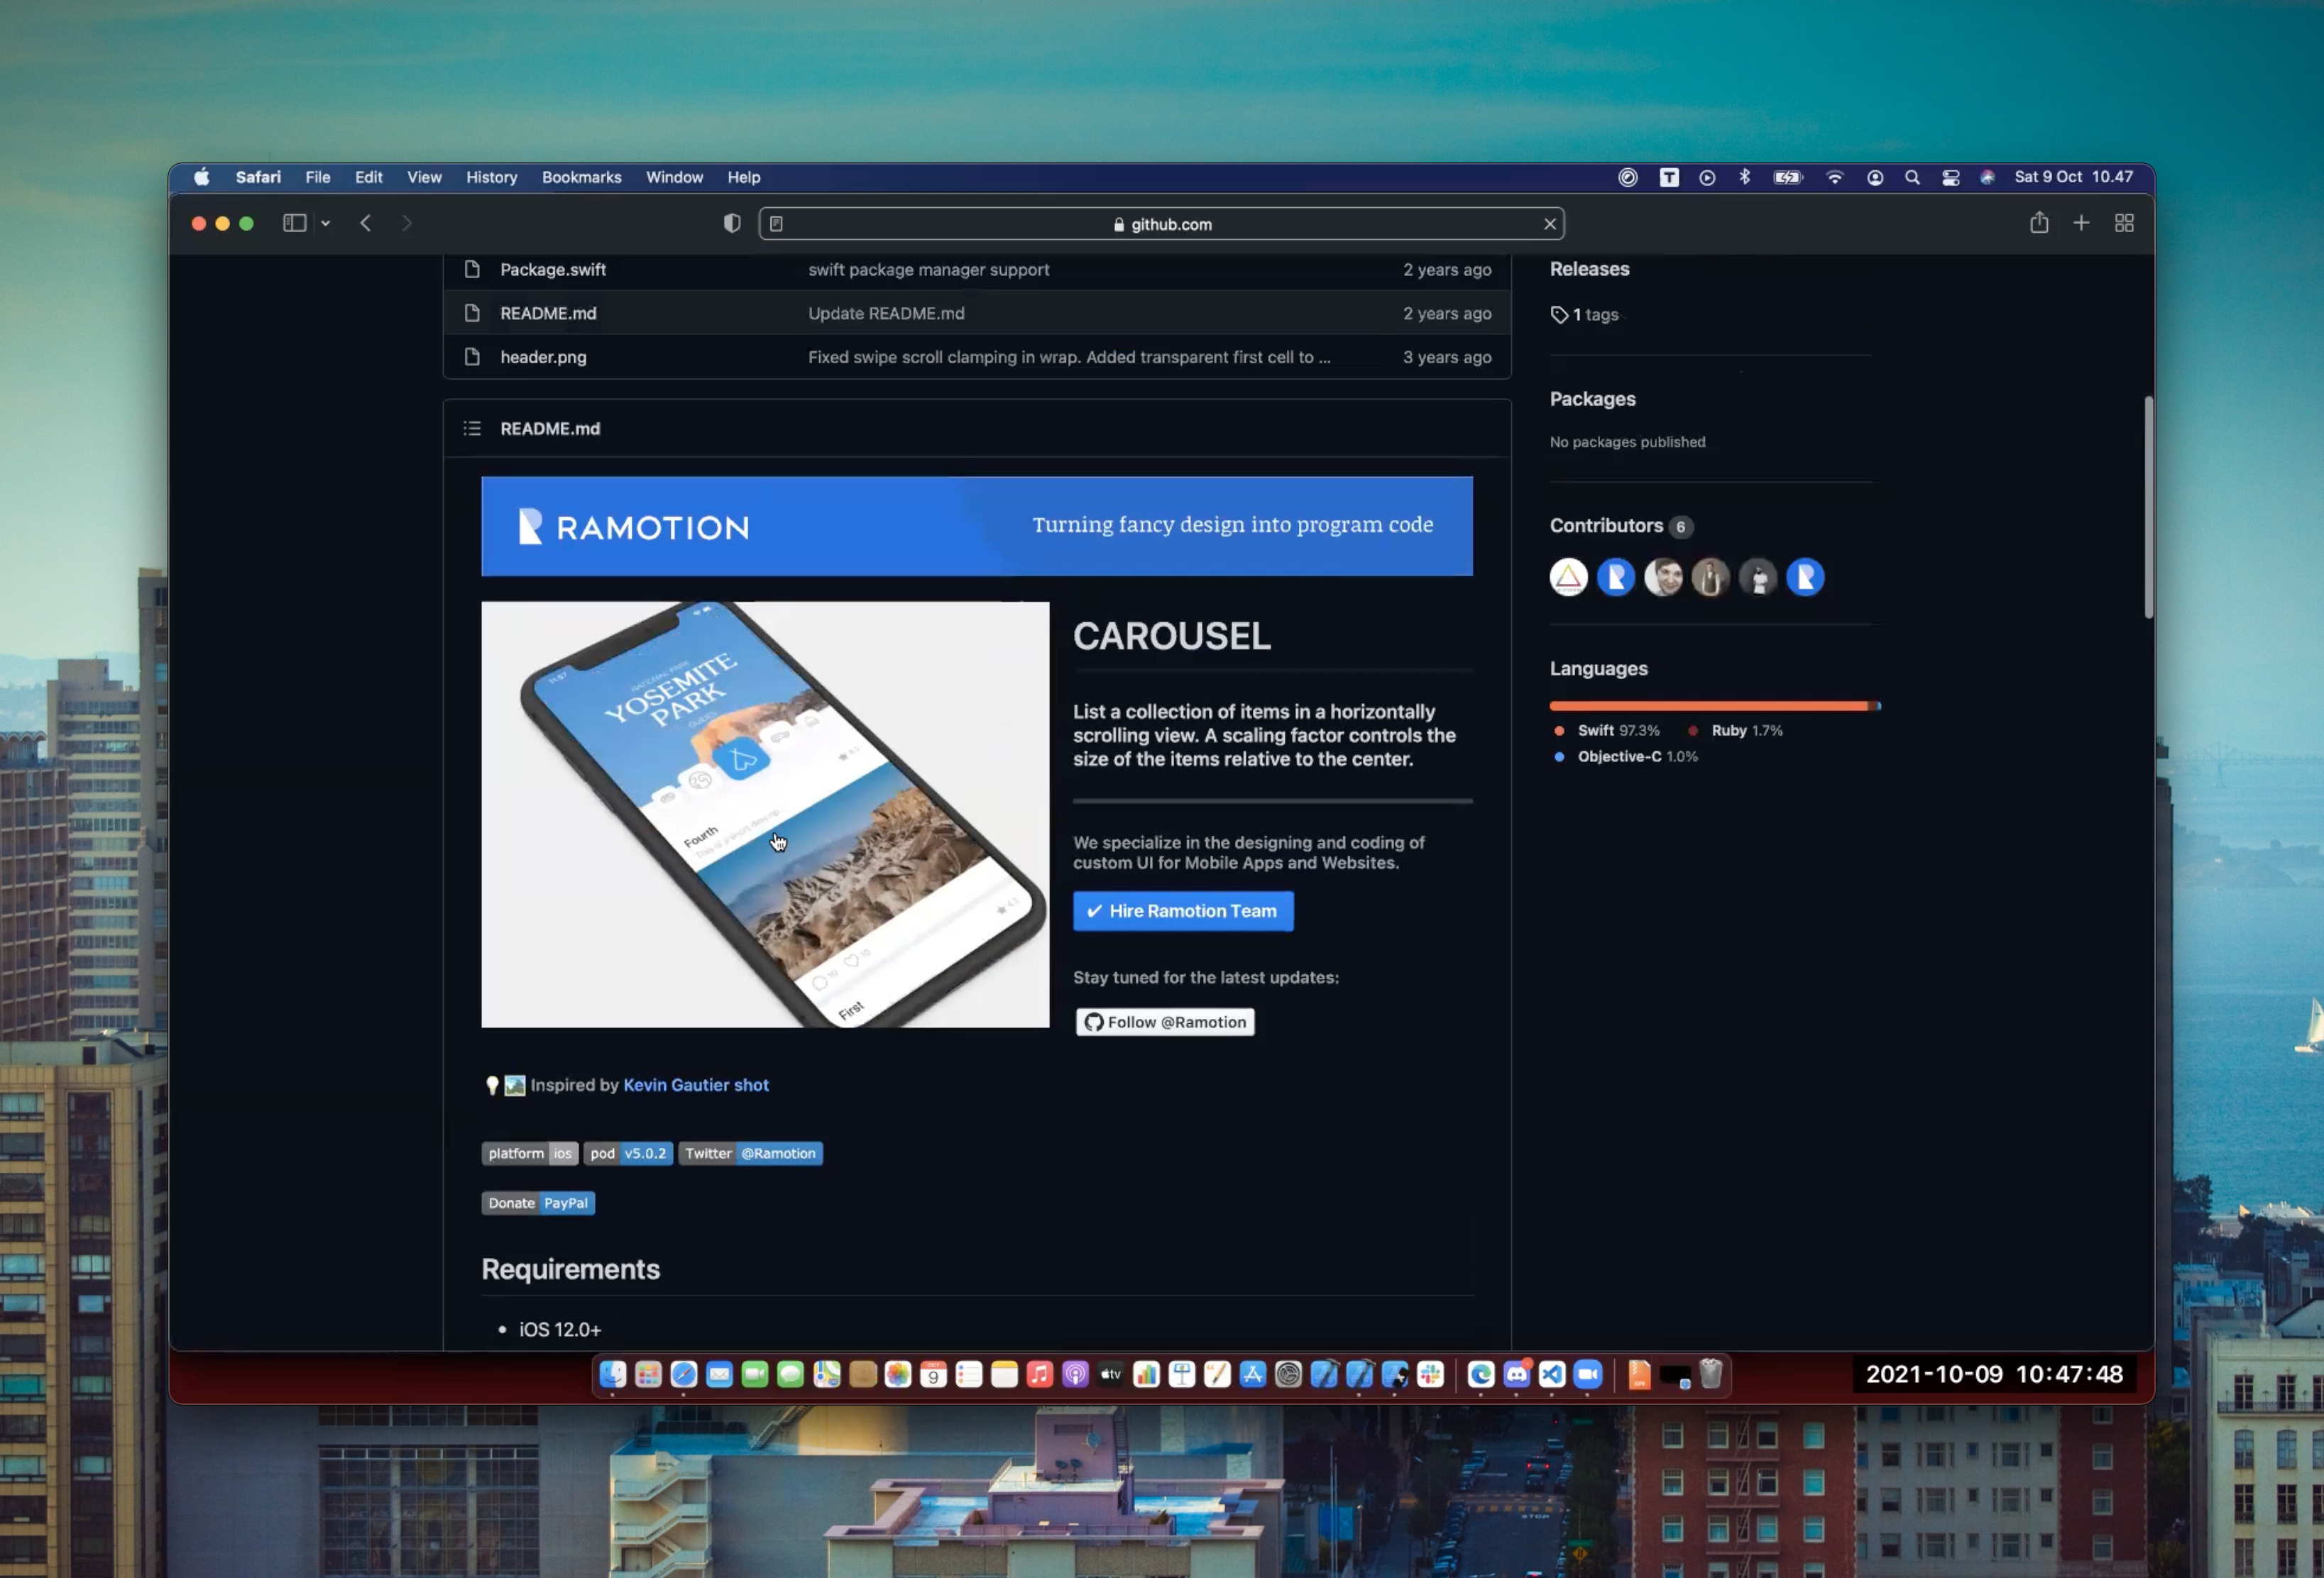This screenshot has width=2324, height=1578.
Task: Open the Edit menu
Action: pos(369,177)
